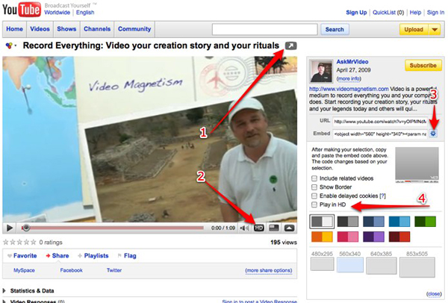This screenshot has width=448, height=303.
Task: Check the Show Border option
Action: (314, 187)
